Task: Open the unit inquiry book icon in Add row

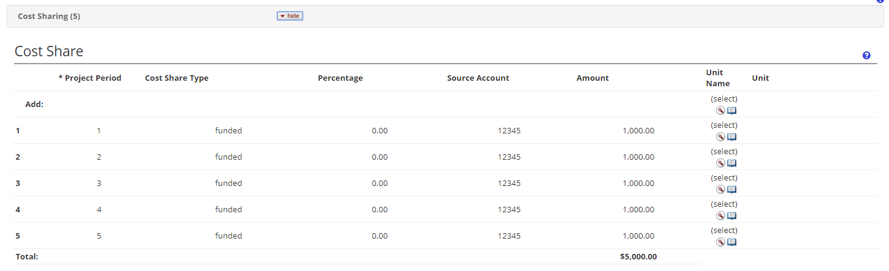Action: tap(731, 111)
